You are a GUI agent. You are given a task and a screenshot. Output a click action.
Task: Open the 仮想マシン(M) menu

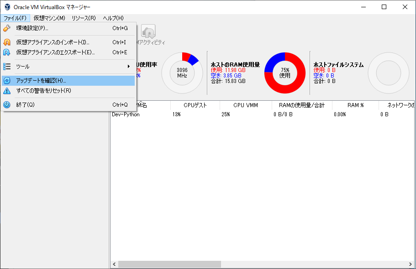point(49,18)
